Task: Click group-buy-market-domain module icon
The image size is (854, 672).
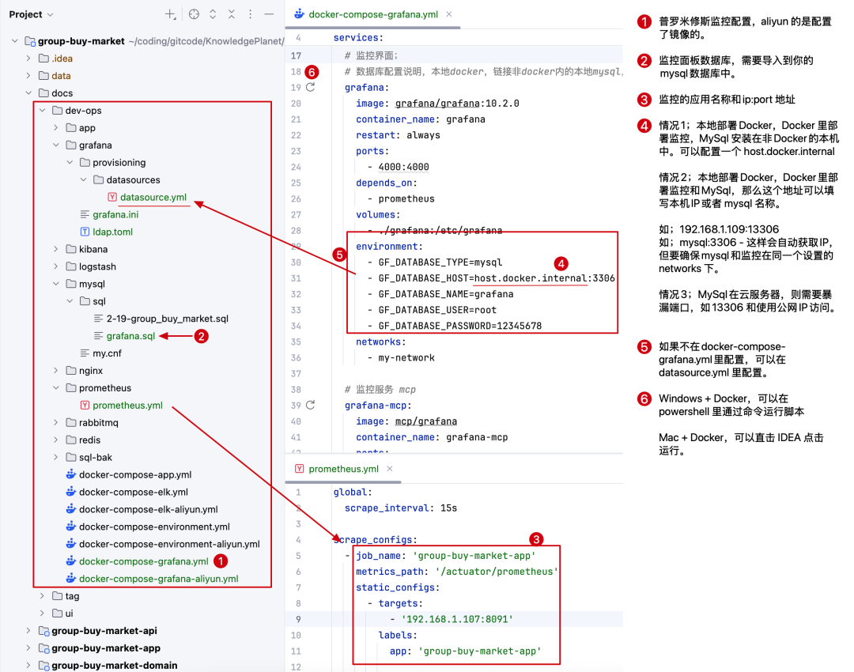Action: tap(44, 666)
